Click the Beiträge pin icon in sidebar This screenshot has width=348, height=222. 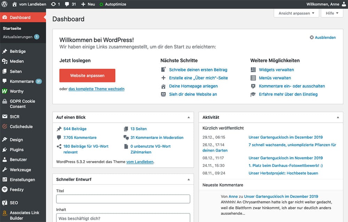tap(5, 51)
